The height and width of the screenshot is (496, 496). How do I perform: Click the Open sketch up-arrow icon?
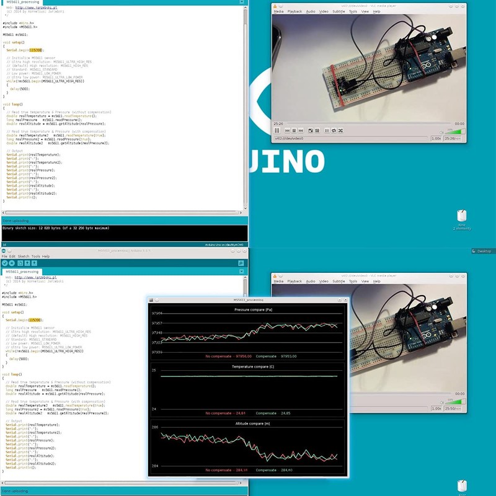click(27, 263)
